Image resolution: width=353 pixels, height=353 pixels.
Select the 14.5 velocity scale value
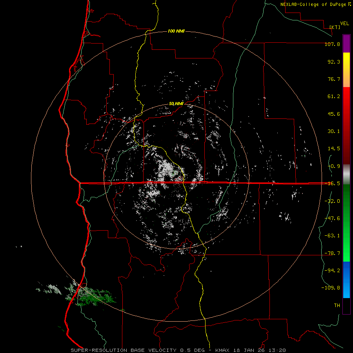(334, 149)
